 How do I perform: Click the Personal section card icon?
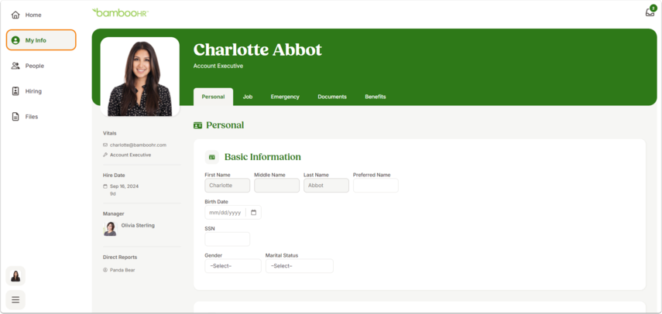tap(197, 125)
